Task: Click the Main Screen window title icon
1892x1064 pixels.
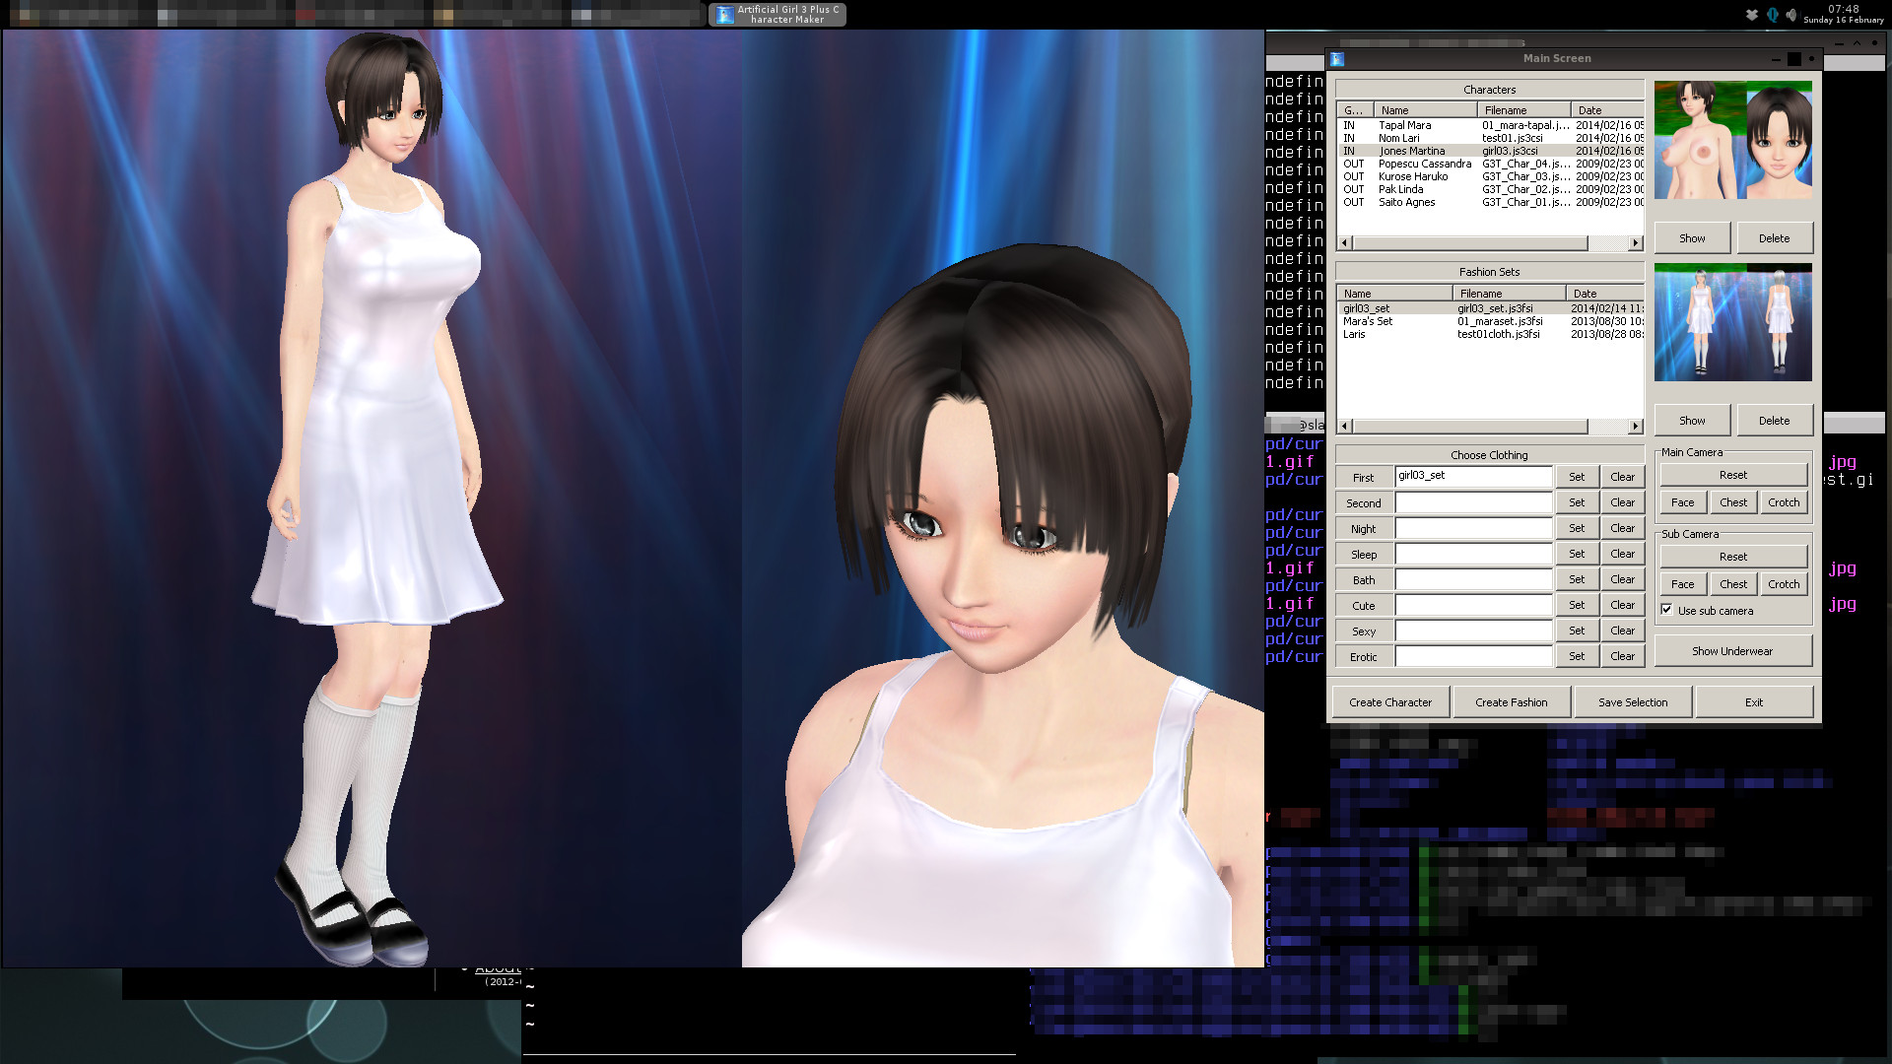Action: [1336, 59]
